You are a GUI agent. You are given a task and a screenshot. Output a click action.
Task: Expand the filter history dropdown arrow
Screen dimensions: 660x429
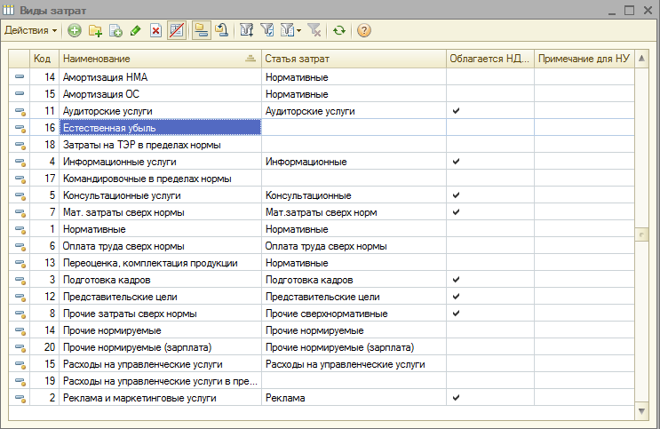click(x=299, y=30)
